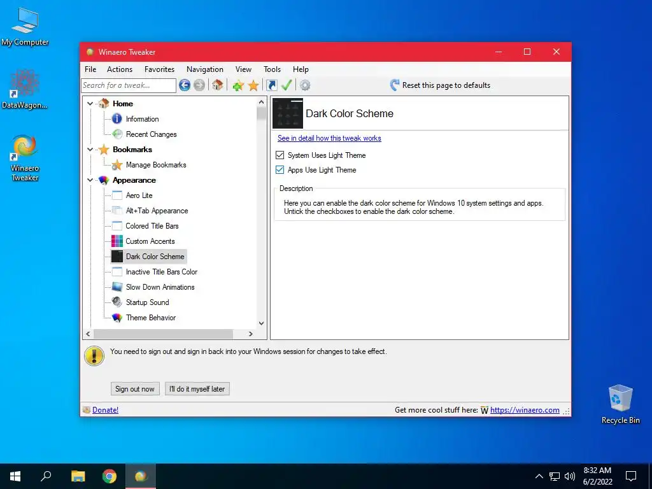Click the grayed forward arrow icon
The height and width of the screenshot is (489, 652).
(199, 85)
